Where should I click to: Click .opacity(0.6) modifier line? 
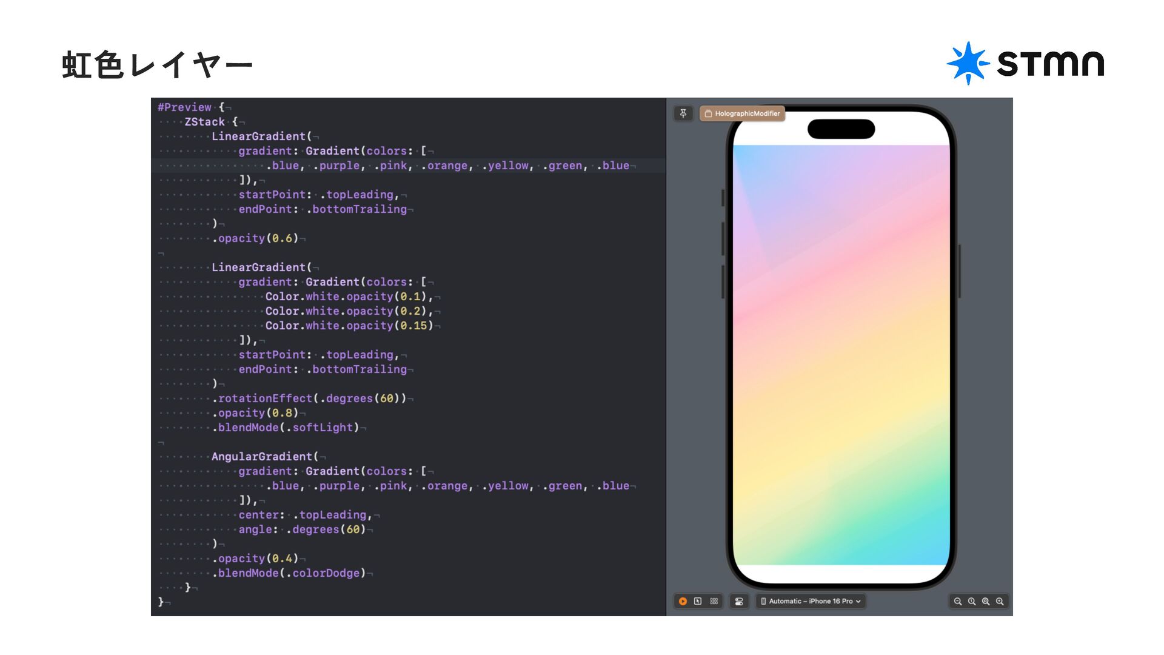(x=255, y=238)
